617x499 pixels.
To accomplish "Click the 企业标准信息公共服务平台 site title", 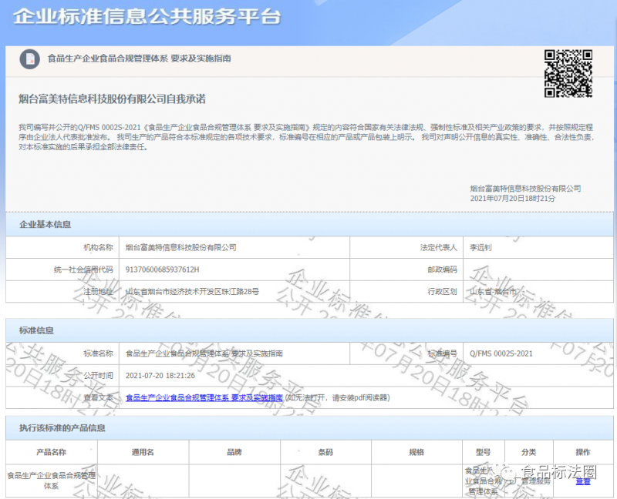I will pos(147,16).
